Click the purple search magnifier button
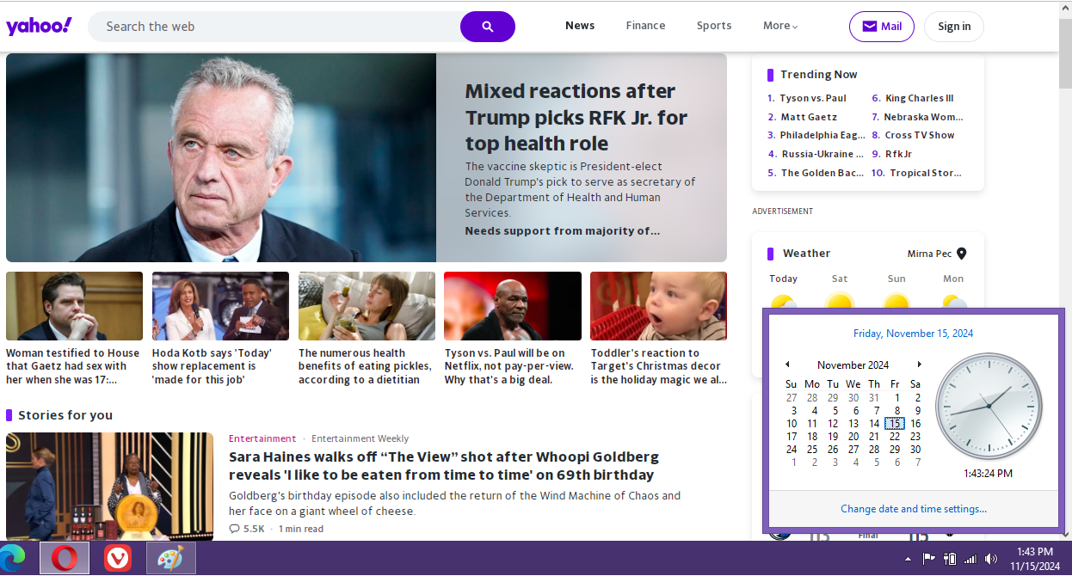The height and width of the screenshot is (576, 1072). [x=488, y=27]
